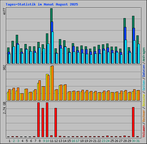
Task: Click the orange Rechner bar for day 11
Action: [x=53, y=83]
